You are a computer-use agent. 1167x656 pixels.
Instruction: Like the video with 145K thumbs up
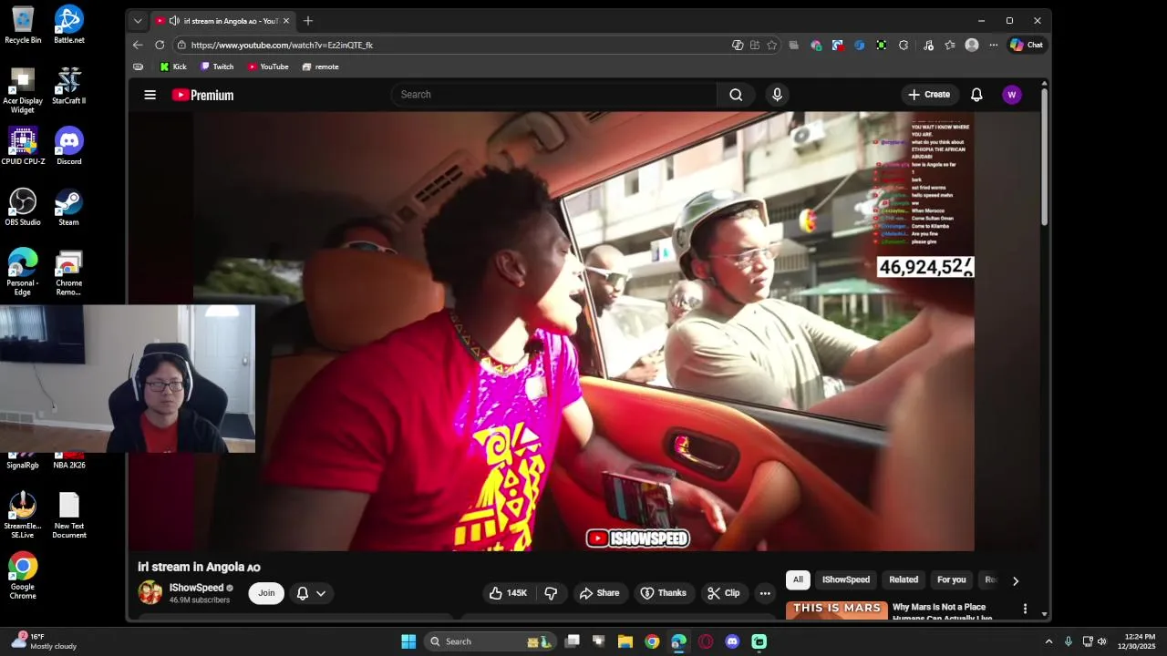pyautogui.click(x=508, y=593)
